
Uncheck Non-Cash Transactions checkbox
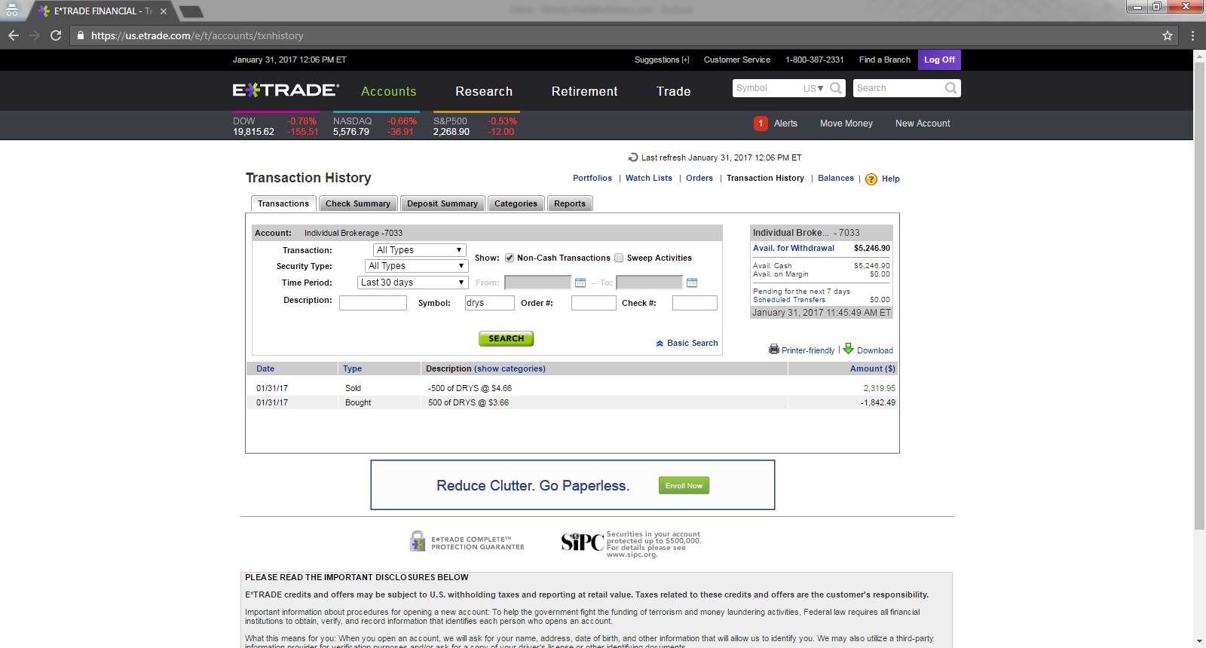coord(510,258)
